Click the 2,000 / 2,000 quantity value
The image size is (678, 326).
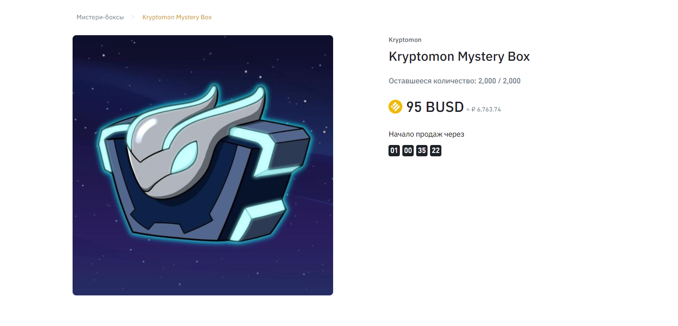click(x=499, y=81)
